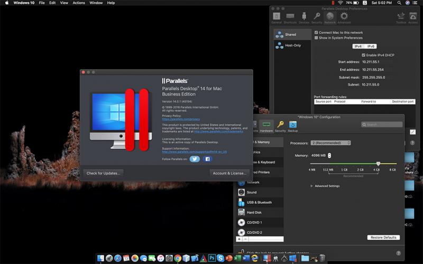
Task: Follow Parallels on Facebook
Action: point(207,159)
